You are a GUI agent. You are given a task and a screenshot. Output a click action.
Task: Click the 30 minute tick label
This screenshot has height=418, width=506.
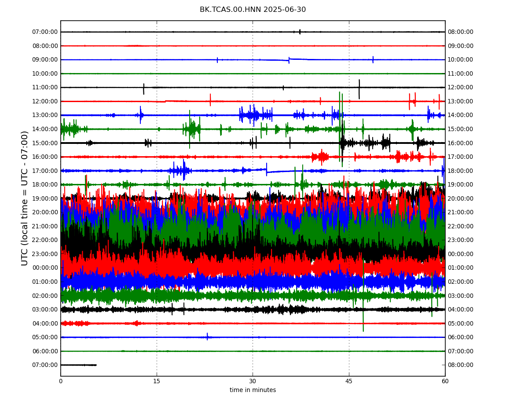click(253, 381)
